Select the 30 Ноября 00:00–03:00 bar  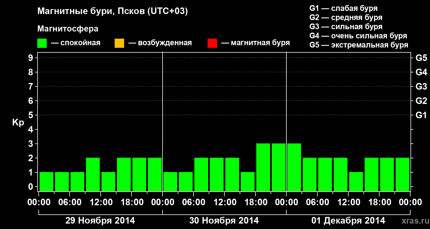point(170,181)
